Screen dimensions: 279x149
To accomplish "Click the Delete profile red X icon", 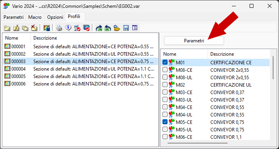I will (x=34, y=28).
